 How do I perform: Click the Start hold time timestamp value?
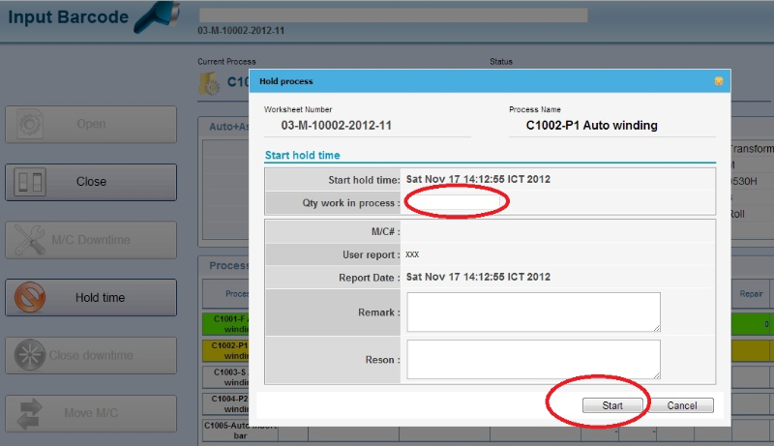coord(478,179)
